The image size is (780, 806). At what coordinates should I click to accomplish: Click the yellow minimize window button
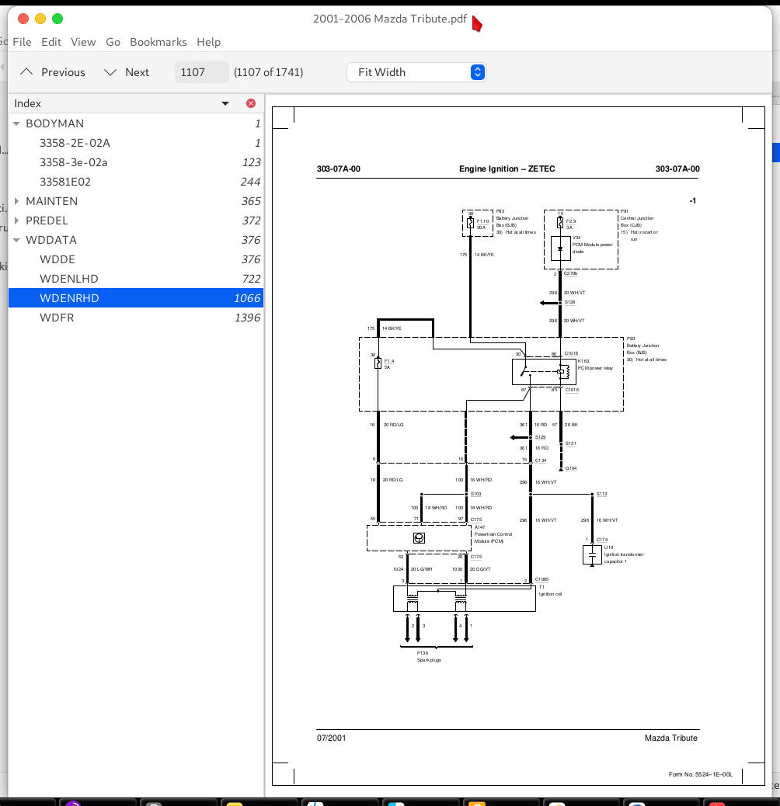coord(40,19)
